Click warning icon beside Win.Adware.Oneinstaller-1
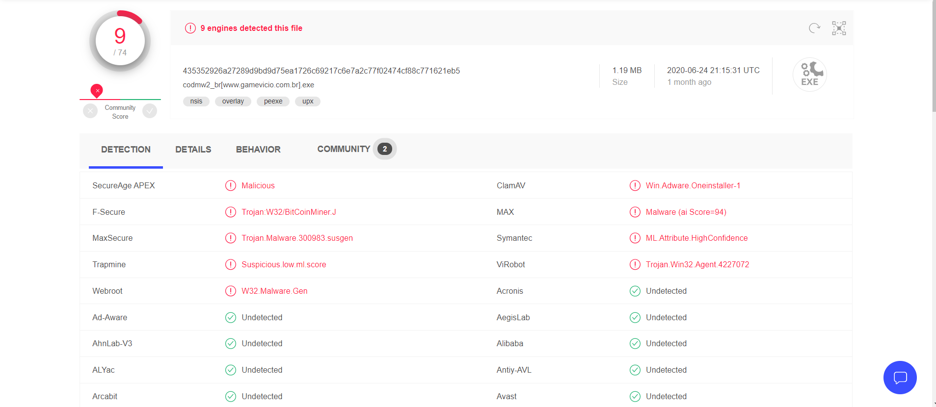 coord(635,185)
